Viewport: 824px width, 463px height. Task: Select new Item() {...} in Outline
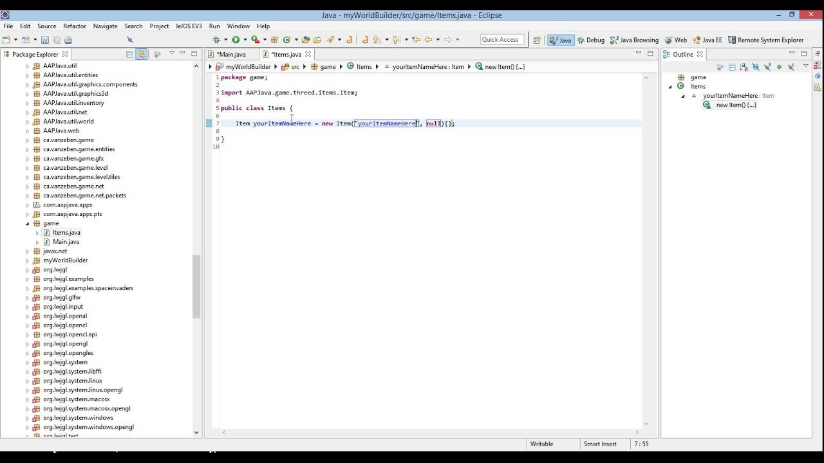(x=736, y=105)
